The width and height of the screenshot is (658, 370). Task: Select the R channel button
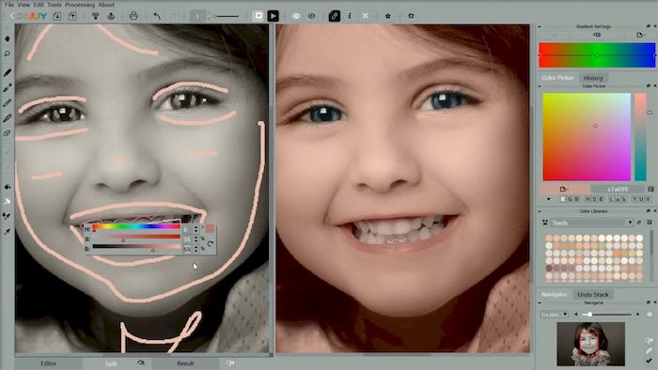[x=563, y=199]
